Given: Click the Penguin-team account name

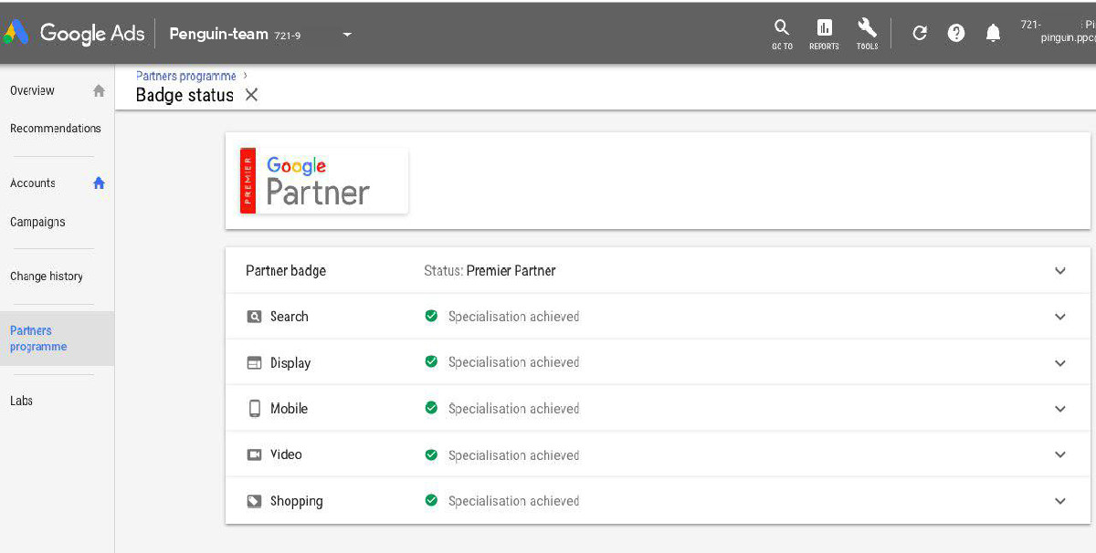Looking at the screenshot, I should tap(219, 35).
